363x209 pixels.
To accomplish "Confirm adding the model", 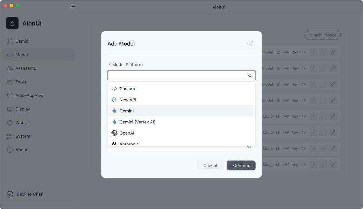I will pyautogui.click(x=241, y=166).
